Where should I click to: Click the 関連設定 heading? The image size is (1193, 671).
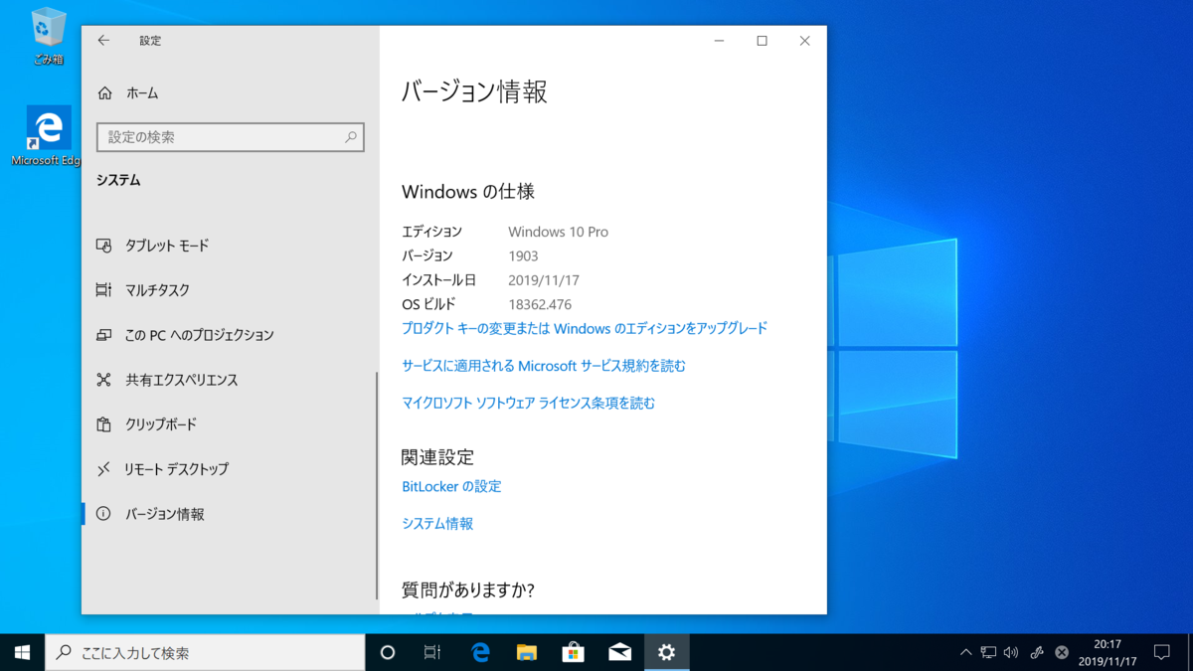coord(437,457)
